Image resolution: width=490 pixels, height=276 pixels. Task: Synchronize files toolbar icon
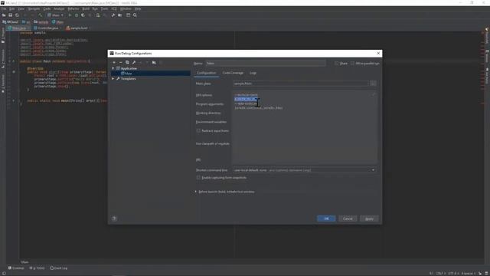pyautogui.click(x=17, y=15)
